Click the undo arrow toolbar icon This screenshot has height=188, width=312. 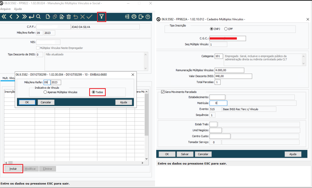76,17
